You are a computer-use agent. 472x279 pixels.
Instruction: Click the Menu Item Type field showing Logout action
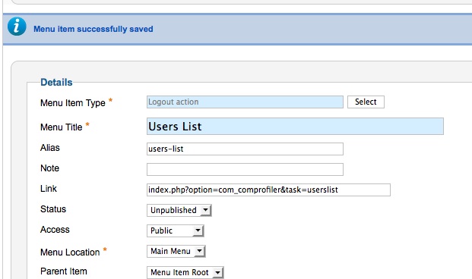(x=245, y=102)
